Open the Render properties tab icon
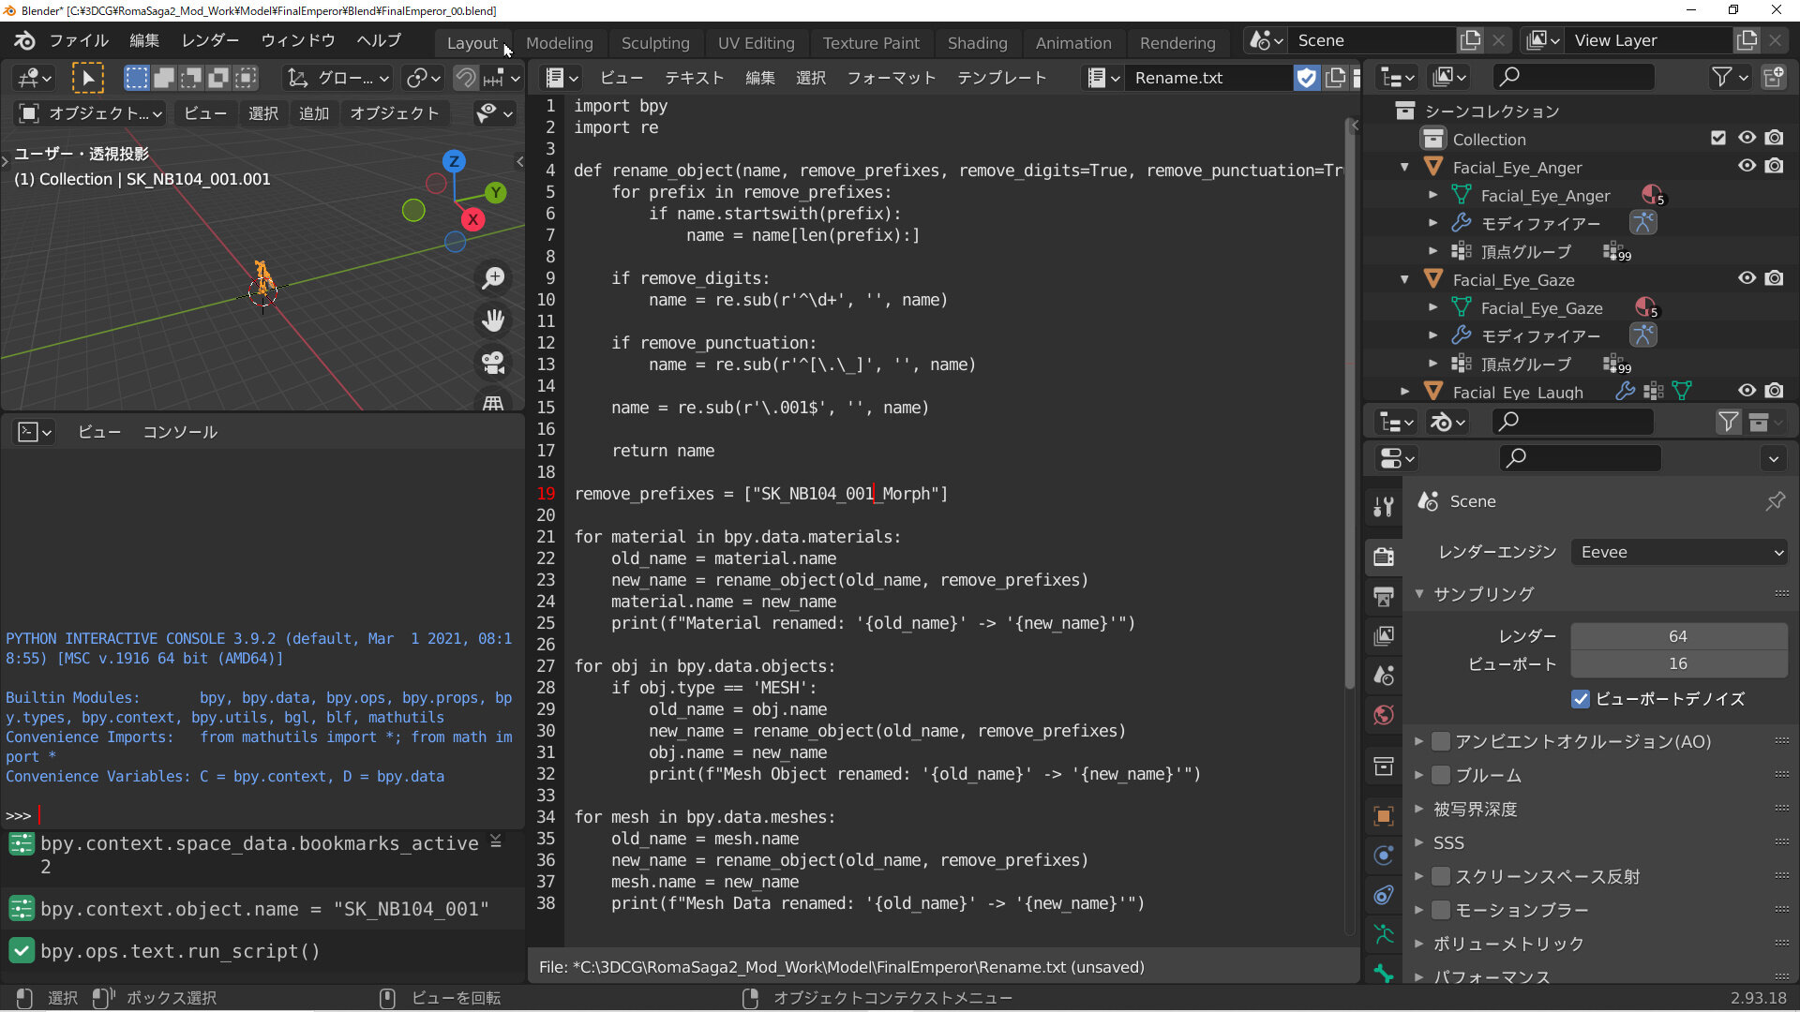Viewport: 1800px width, 1012px height. (1384, 556)
